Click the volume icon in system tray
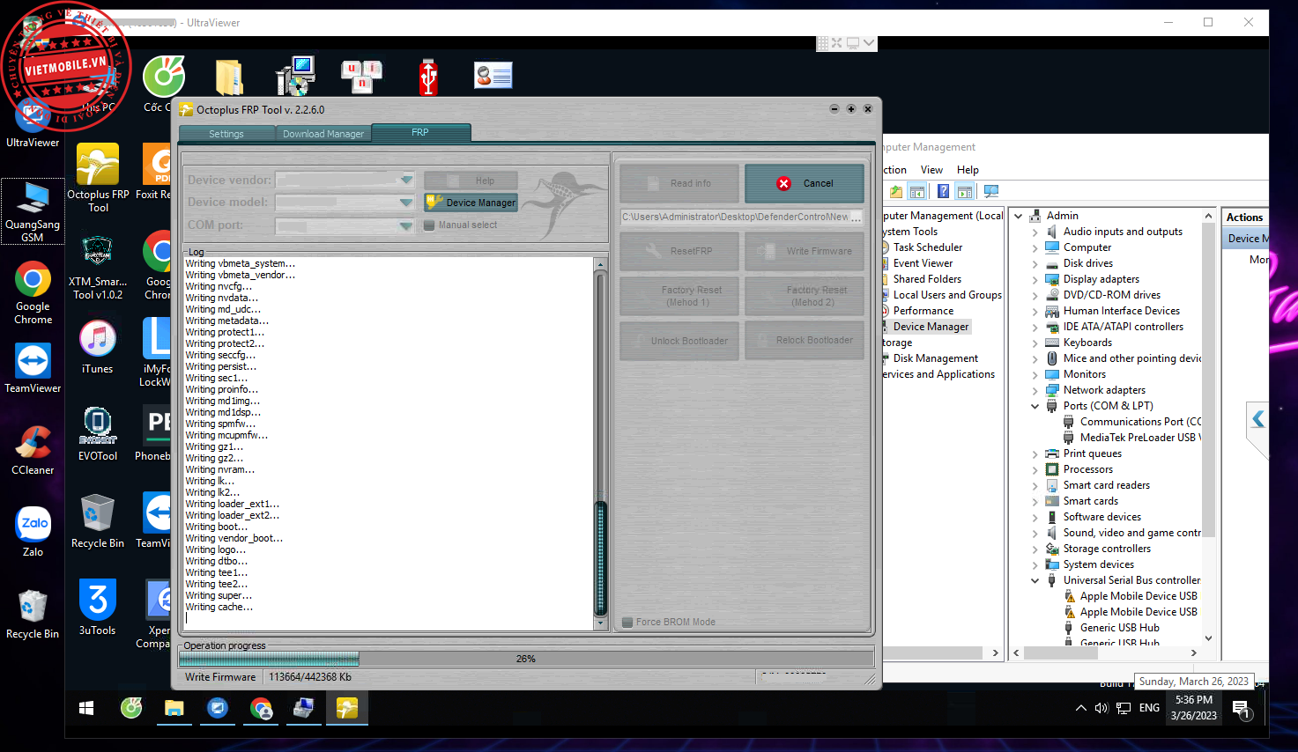Image resolution: width=1298 pixels, height=752 pixels. click(x=1101, y=708)
